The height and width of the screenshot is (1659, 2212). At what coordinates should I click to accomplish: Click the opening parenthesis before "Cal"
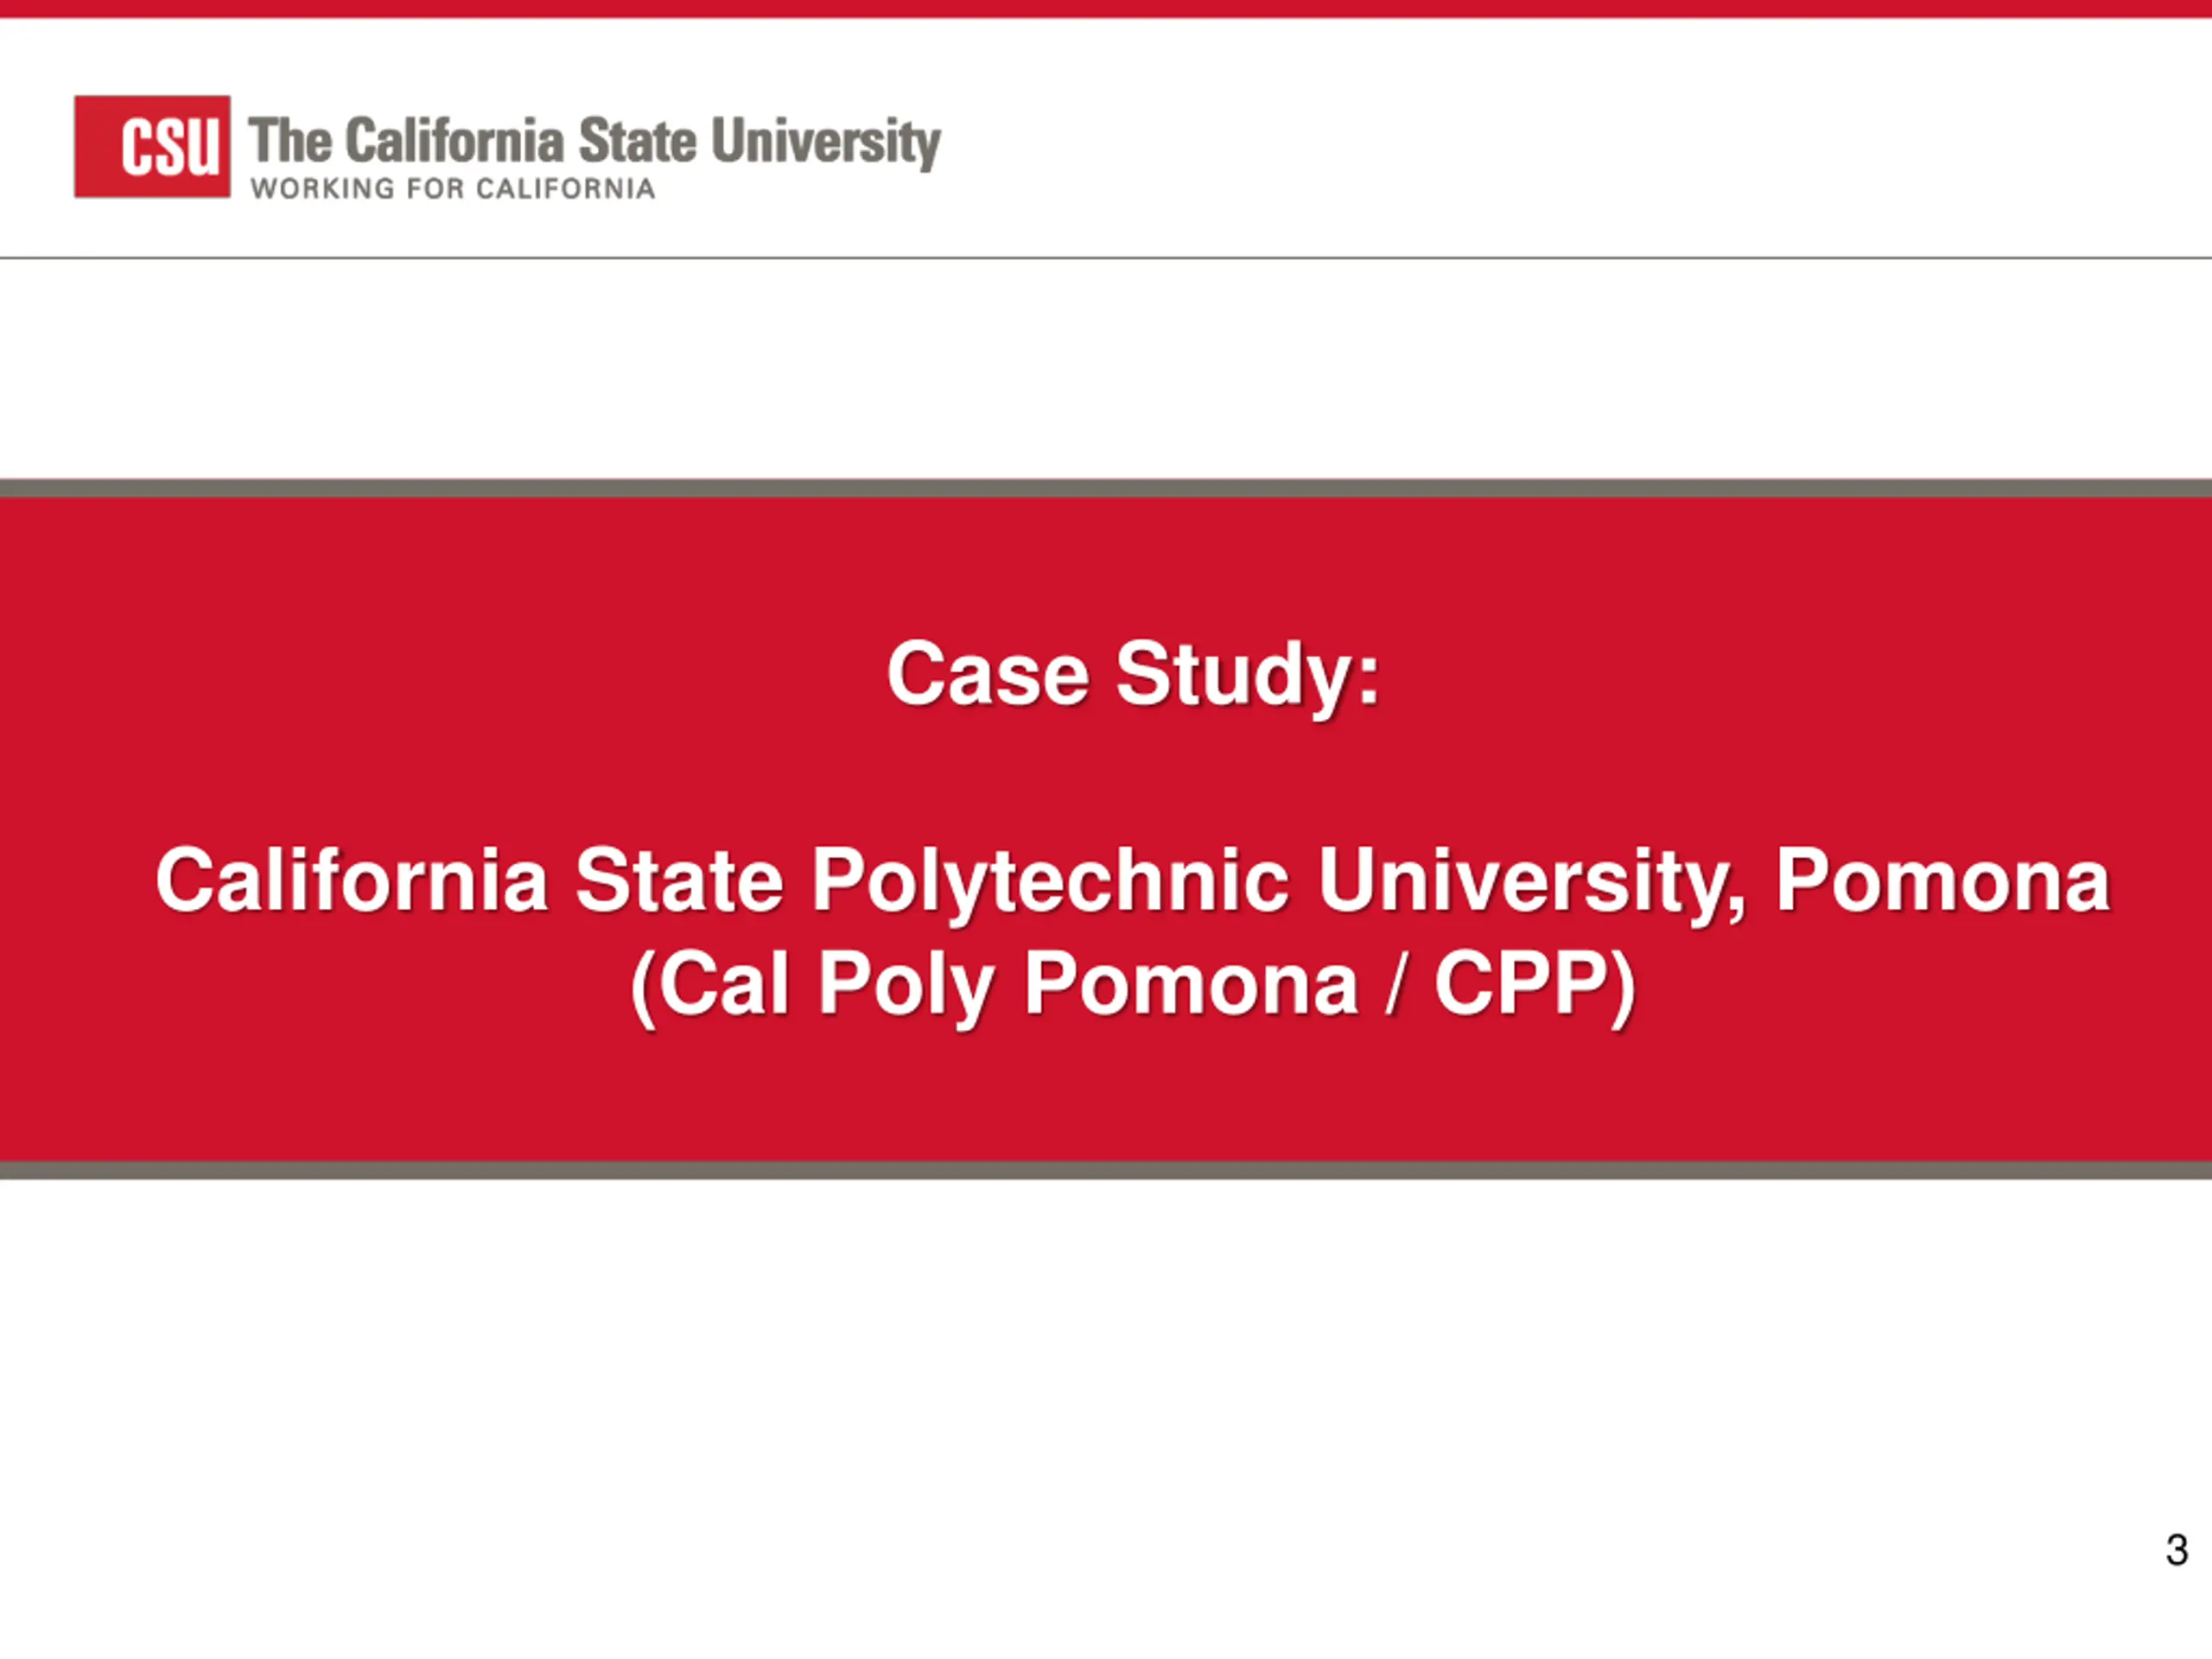click(x=643, y=988)
